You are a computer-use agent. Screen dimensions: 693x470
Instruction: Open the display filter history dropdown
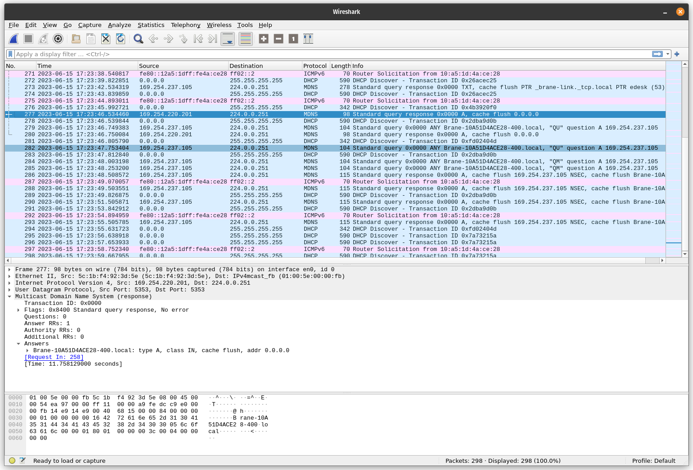(x=668, y=54)
